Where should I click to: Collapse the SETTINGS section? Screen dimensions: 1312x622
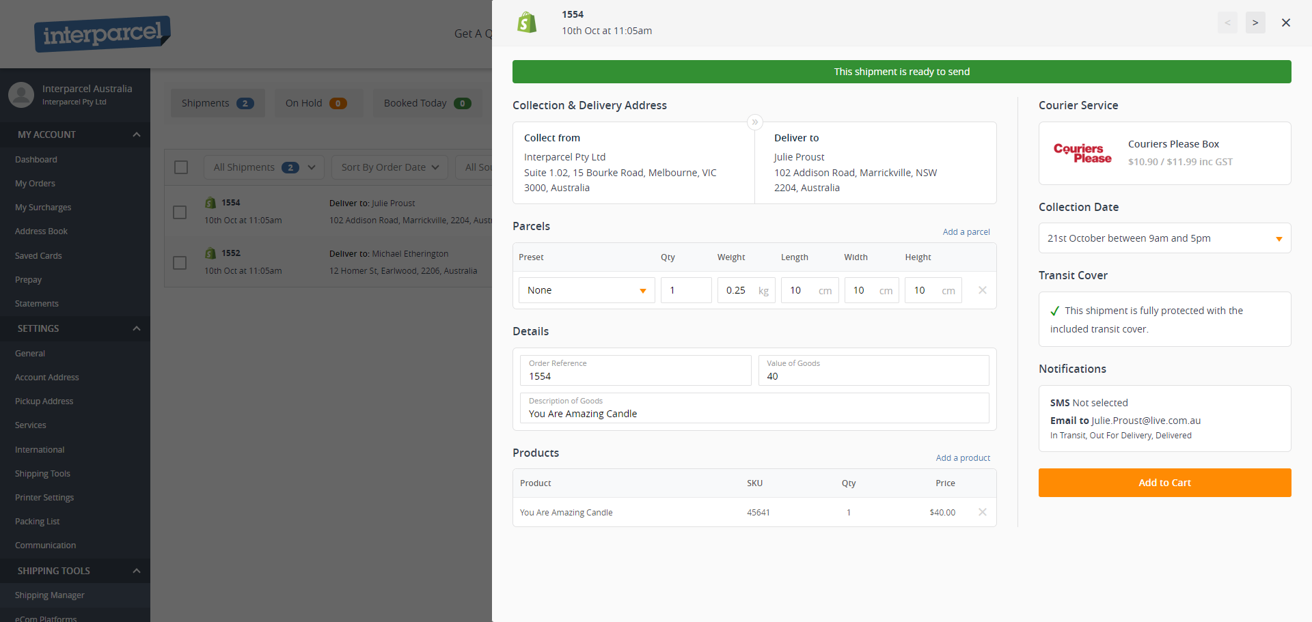(75, 328)
